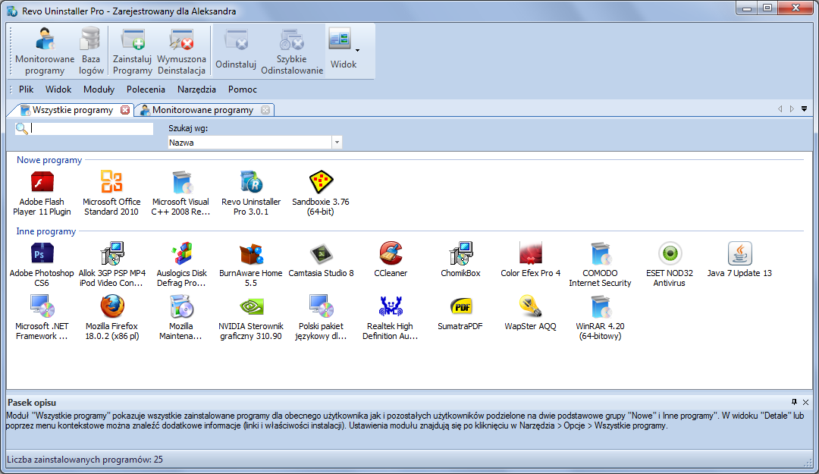The width and height of the screenshot is (819, 474).
Task: Select Adobe Flash Player 11 Plugin
Action: click(x=42, y=193)
